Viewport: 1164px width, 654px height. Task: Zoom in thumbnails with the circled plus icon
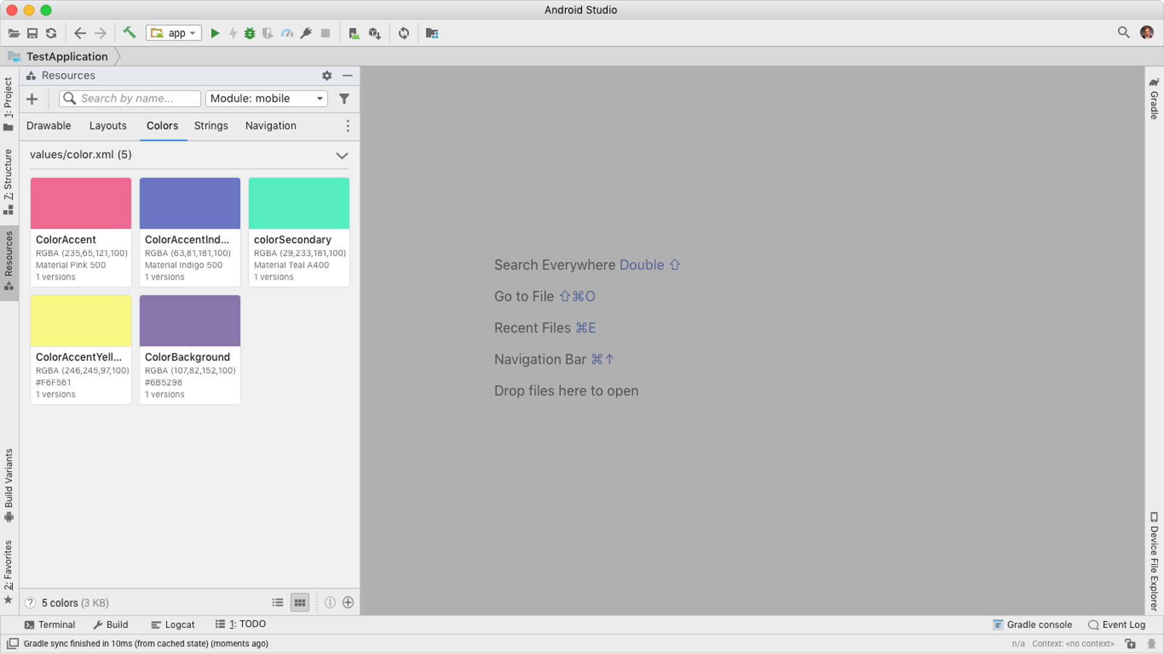(x=348, y=603)
